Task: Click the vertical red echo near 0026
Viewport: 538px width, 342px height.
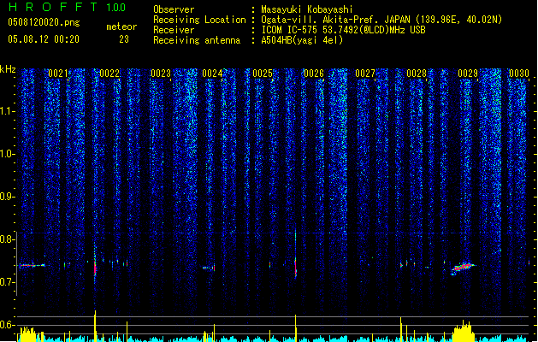Action: coord(295,266)
